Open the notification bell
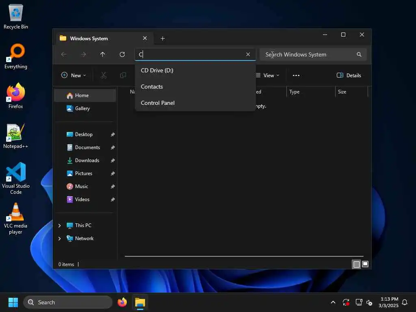Viewport: 416px width, 312px height. 405,302
